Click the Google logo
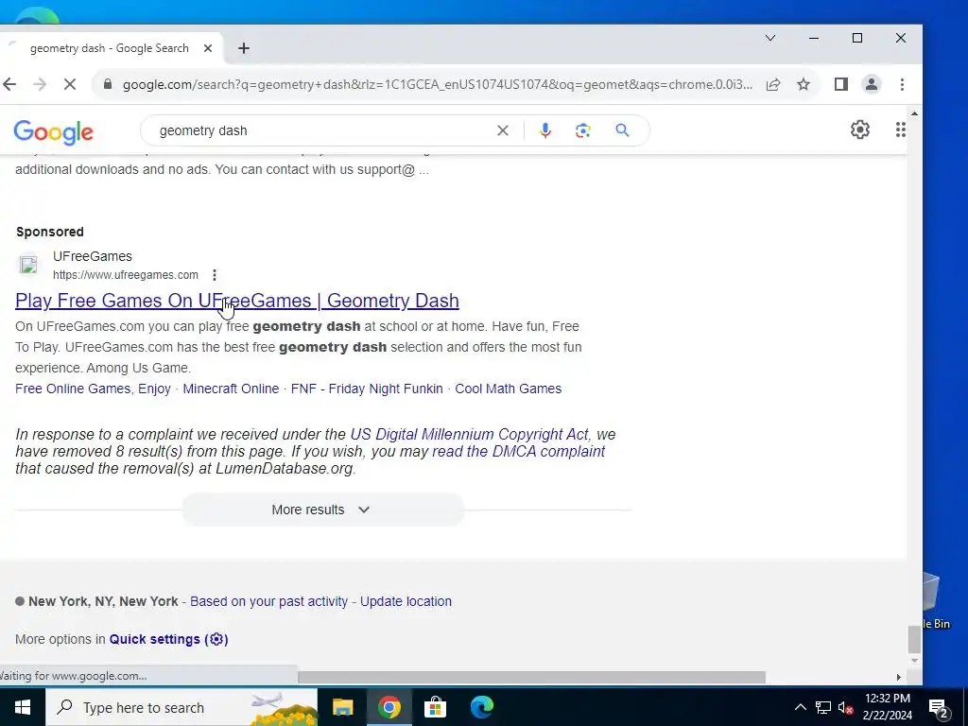Image resolution: width=968 pixels, height=726 pixels. pyautogui.click(x=54, y=131)
